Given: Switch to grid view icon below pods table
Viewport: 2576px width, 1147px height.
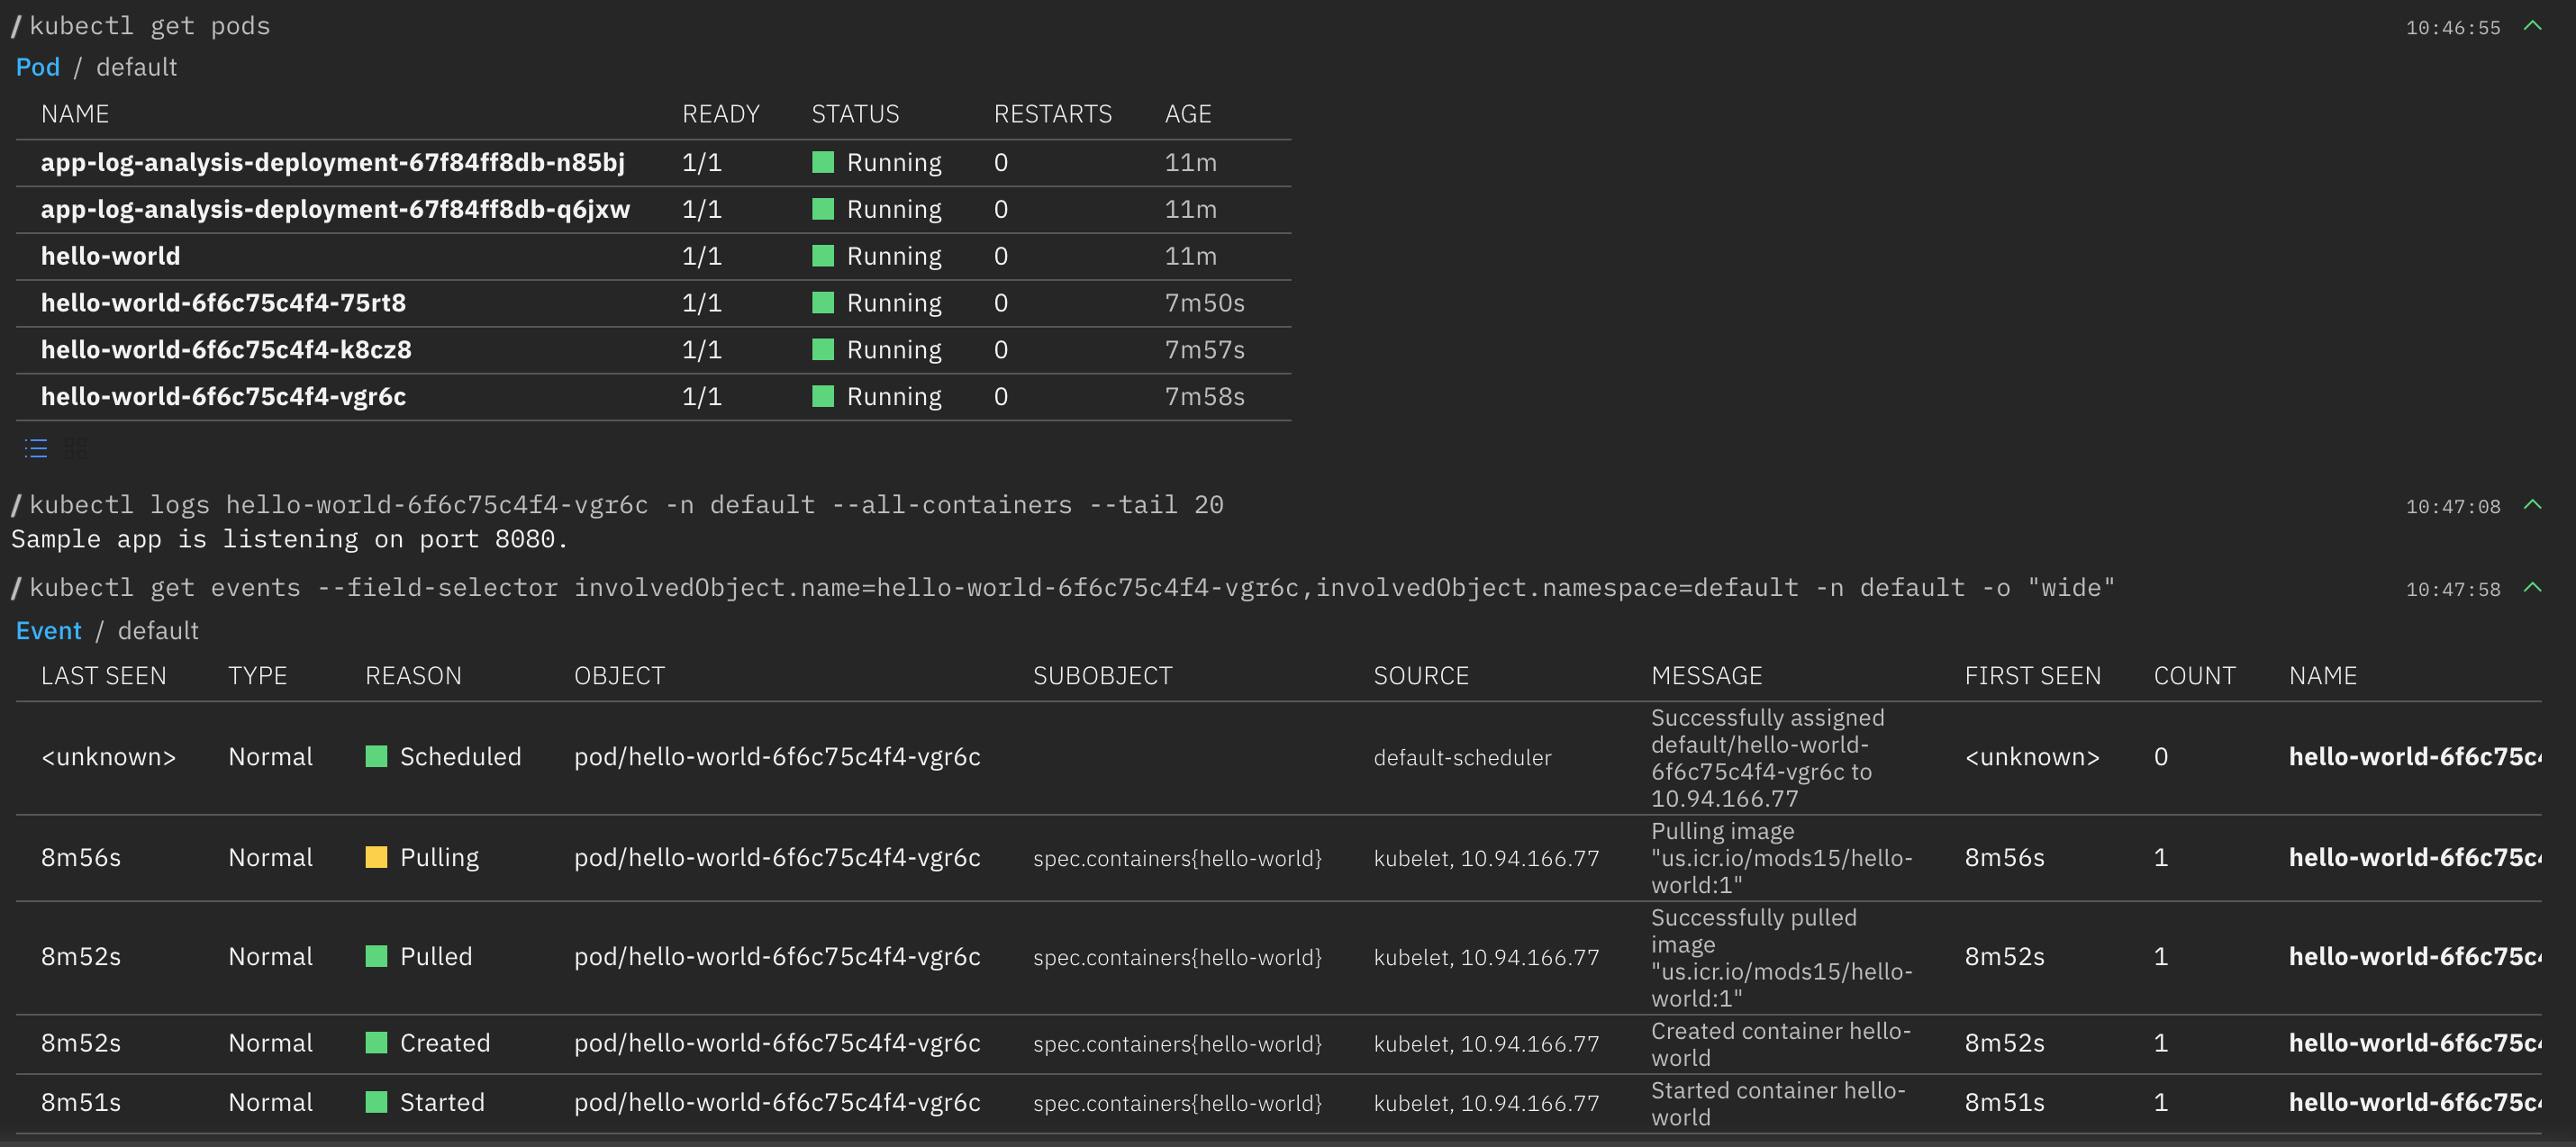Looking at the screenshot, I should point(75,448).
